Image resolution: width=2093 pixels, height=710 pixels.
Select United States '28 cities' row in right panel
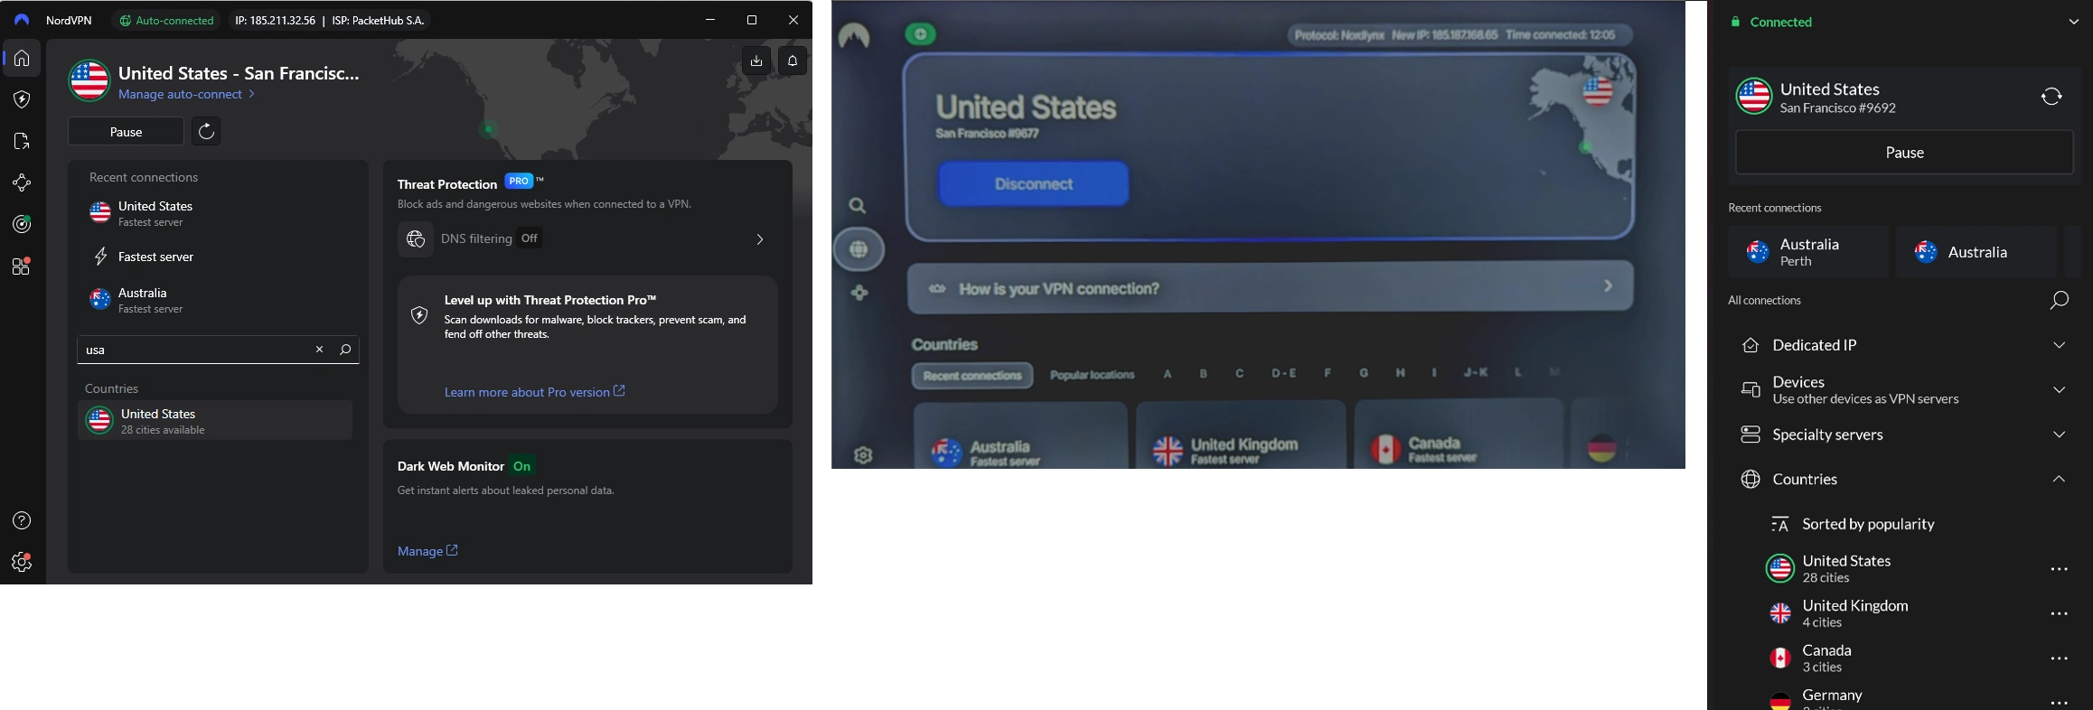pyautogui.click(x=1904, y=569)
